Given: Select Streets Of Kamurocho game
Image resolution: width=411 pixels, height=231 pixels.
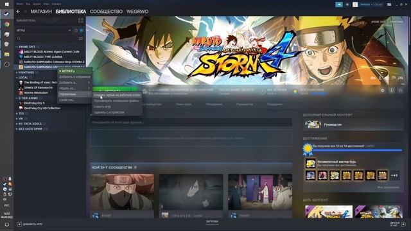Looking at the screenshot, I should [37, 87].
